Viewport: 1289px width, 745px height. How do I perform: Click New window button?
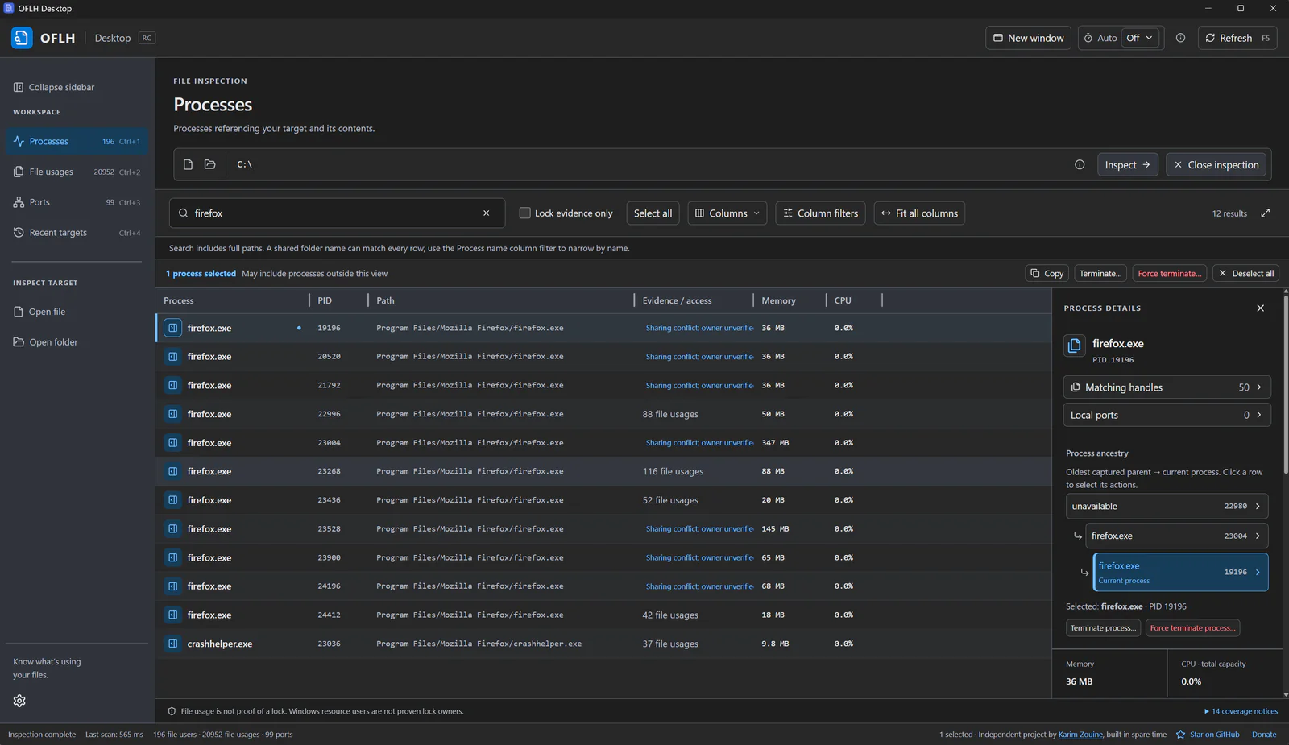point(1028,38)
